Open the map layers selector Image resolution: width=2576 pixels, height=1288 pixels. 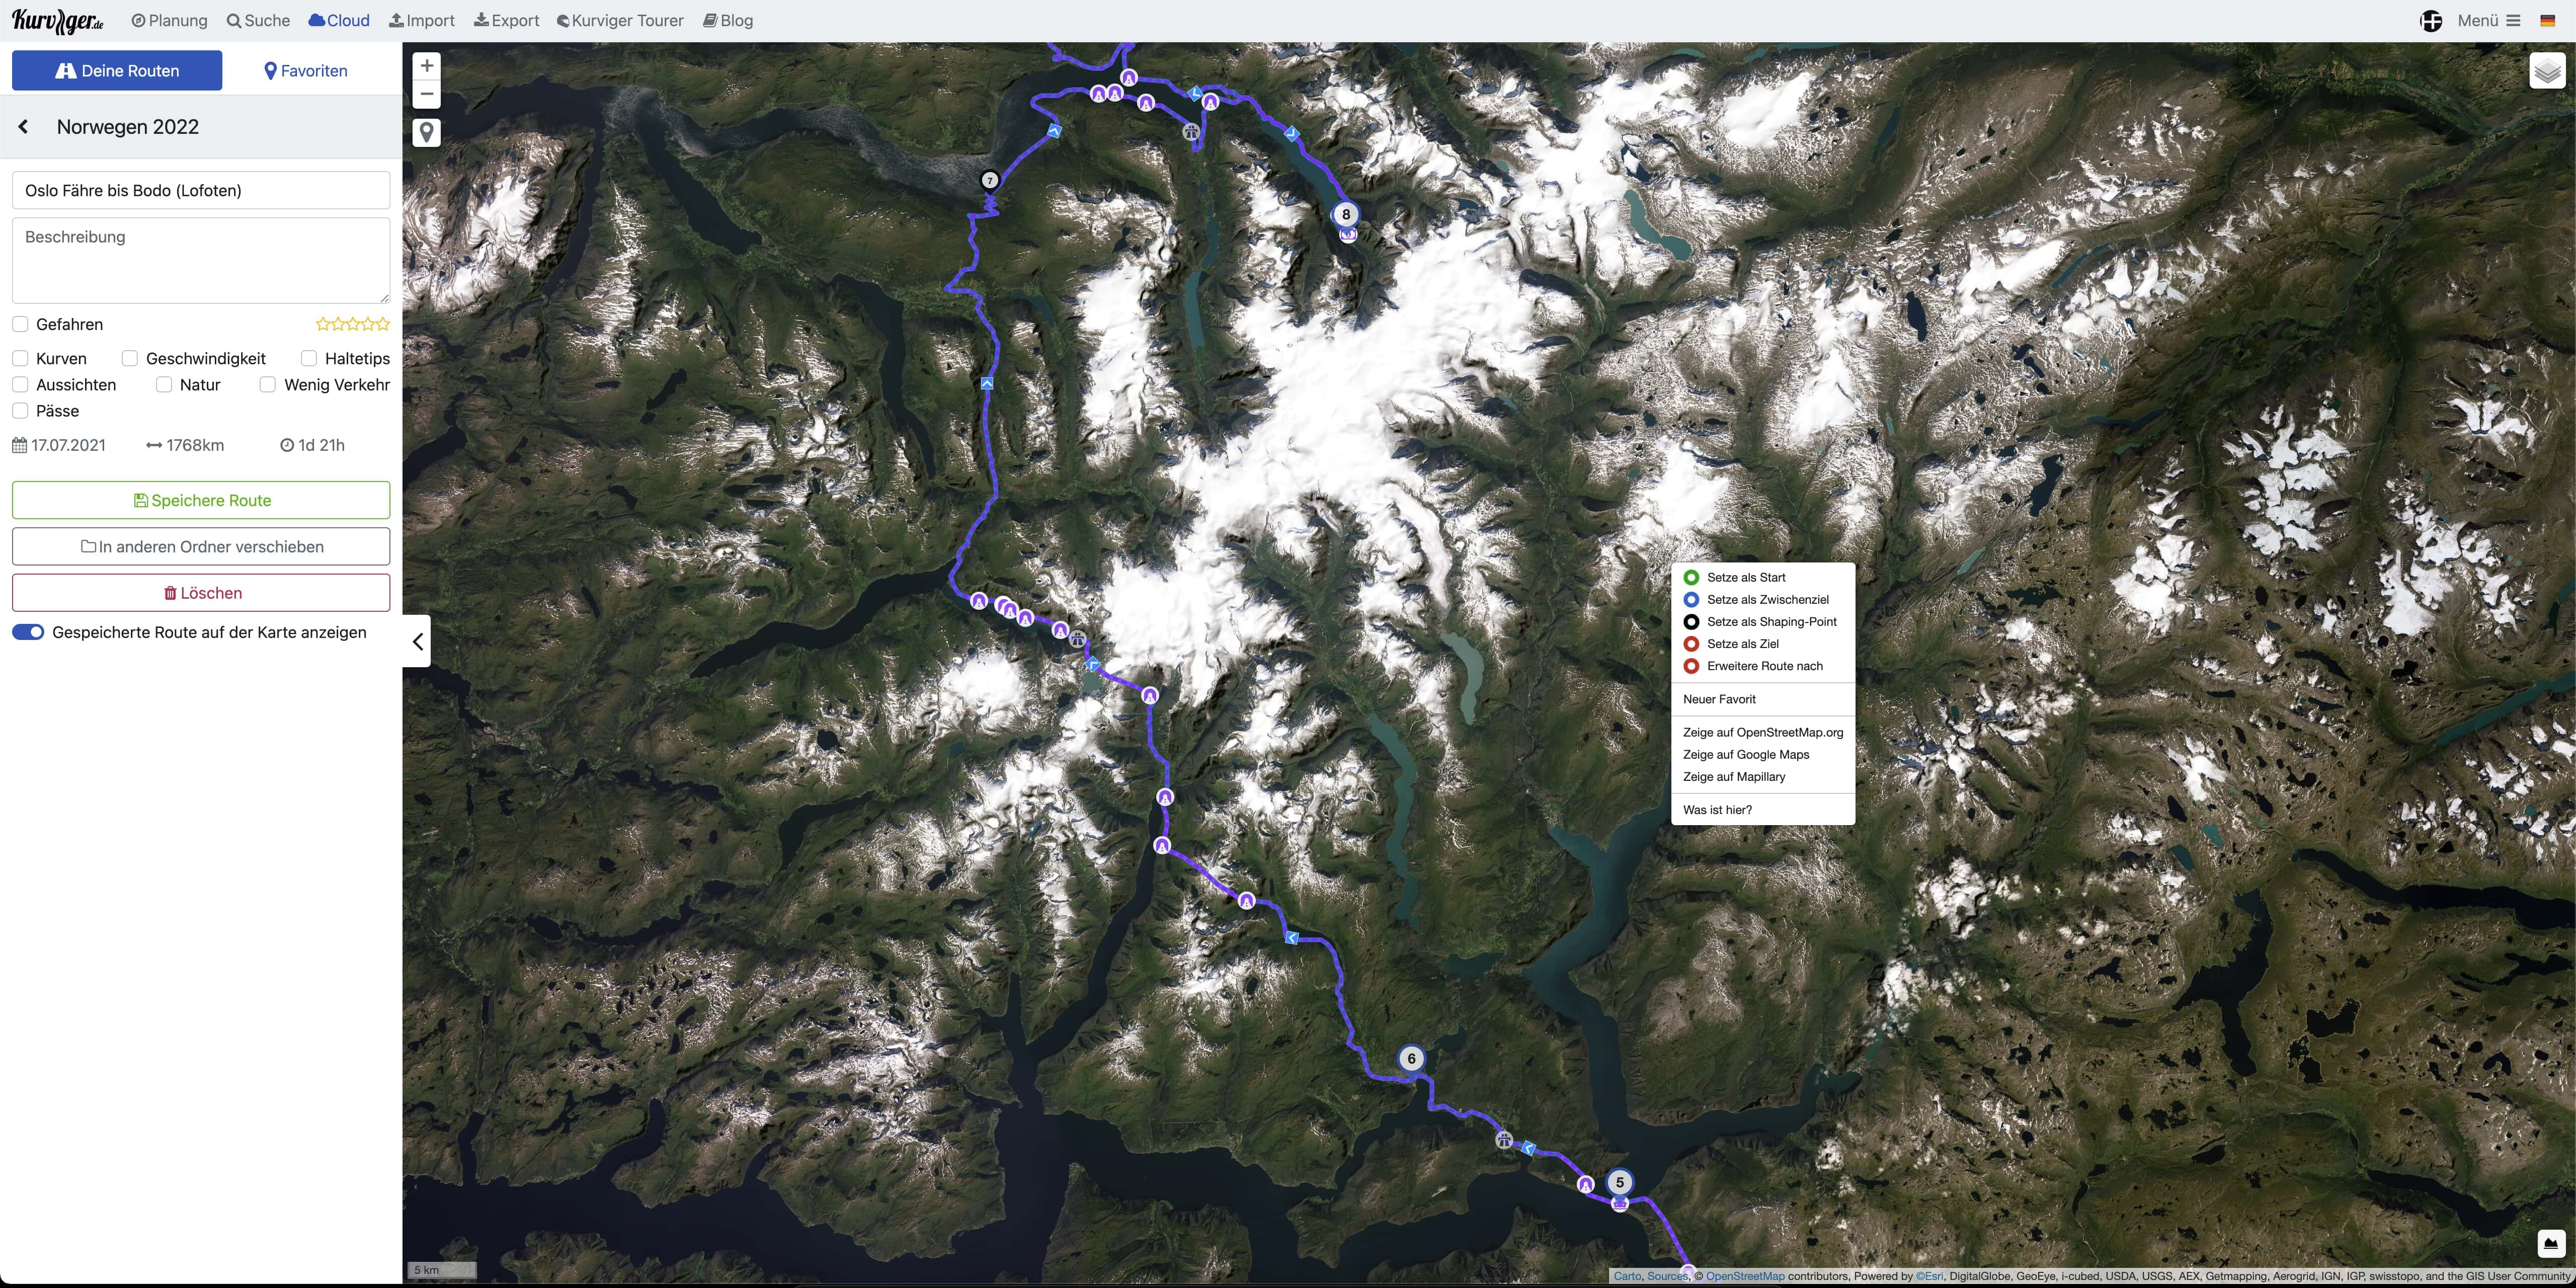tap(2547, 71)
